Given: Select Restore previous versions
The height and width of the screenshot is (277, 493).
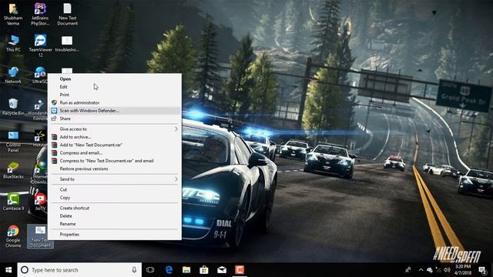Looking at the screenshot, I should click(115, 169).
